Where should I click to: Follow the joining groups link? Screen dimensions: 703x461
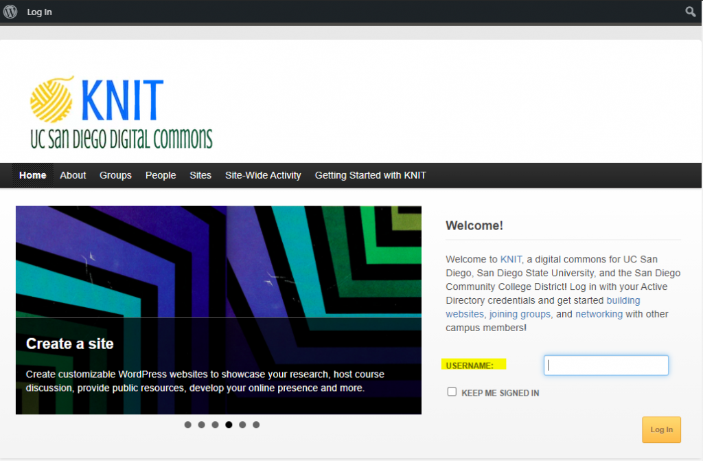[520, 314]
